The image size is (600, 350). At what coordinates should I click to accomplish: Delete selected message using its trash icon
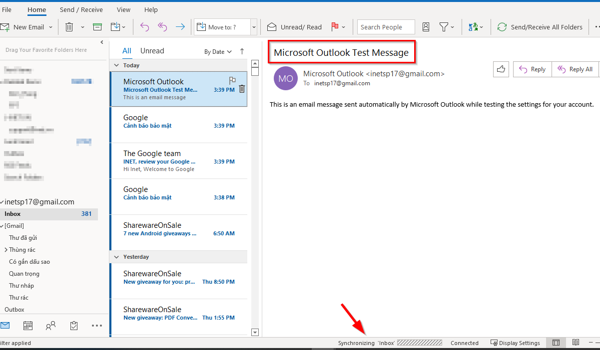[242, 89]
